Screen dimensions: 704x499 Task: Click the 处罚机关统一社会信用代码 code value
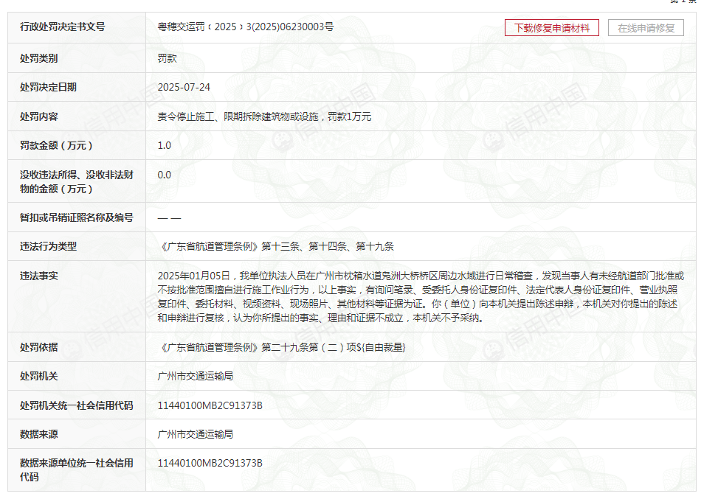coord(210,405)
